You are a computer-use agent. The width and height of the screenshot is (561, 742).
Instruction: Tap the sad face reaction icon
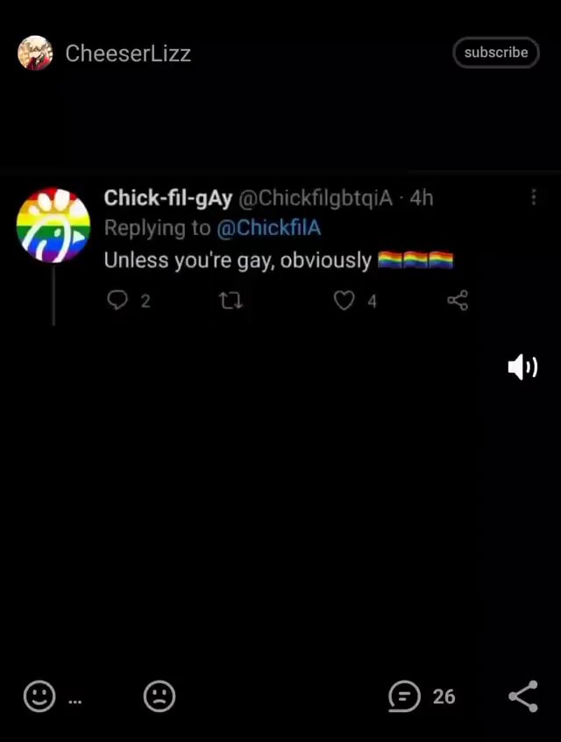(x=160, y=696)
